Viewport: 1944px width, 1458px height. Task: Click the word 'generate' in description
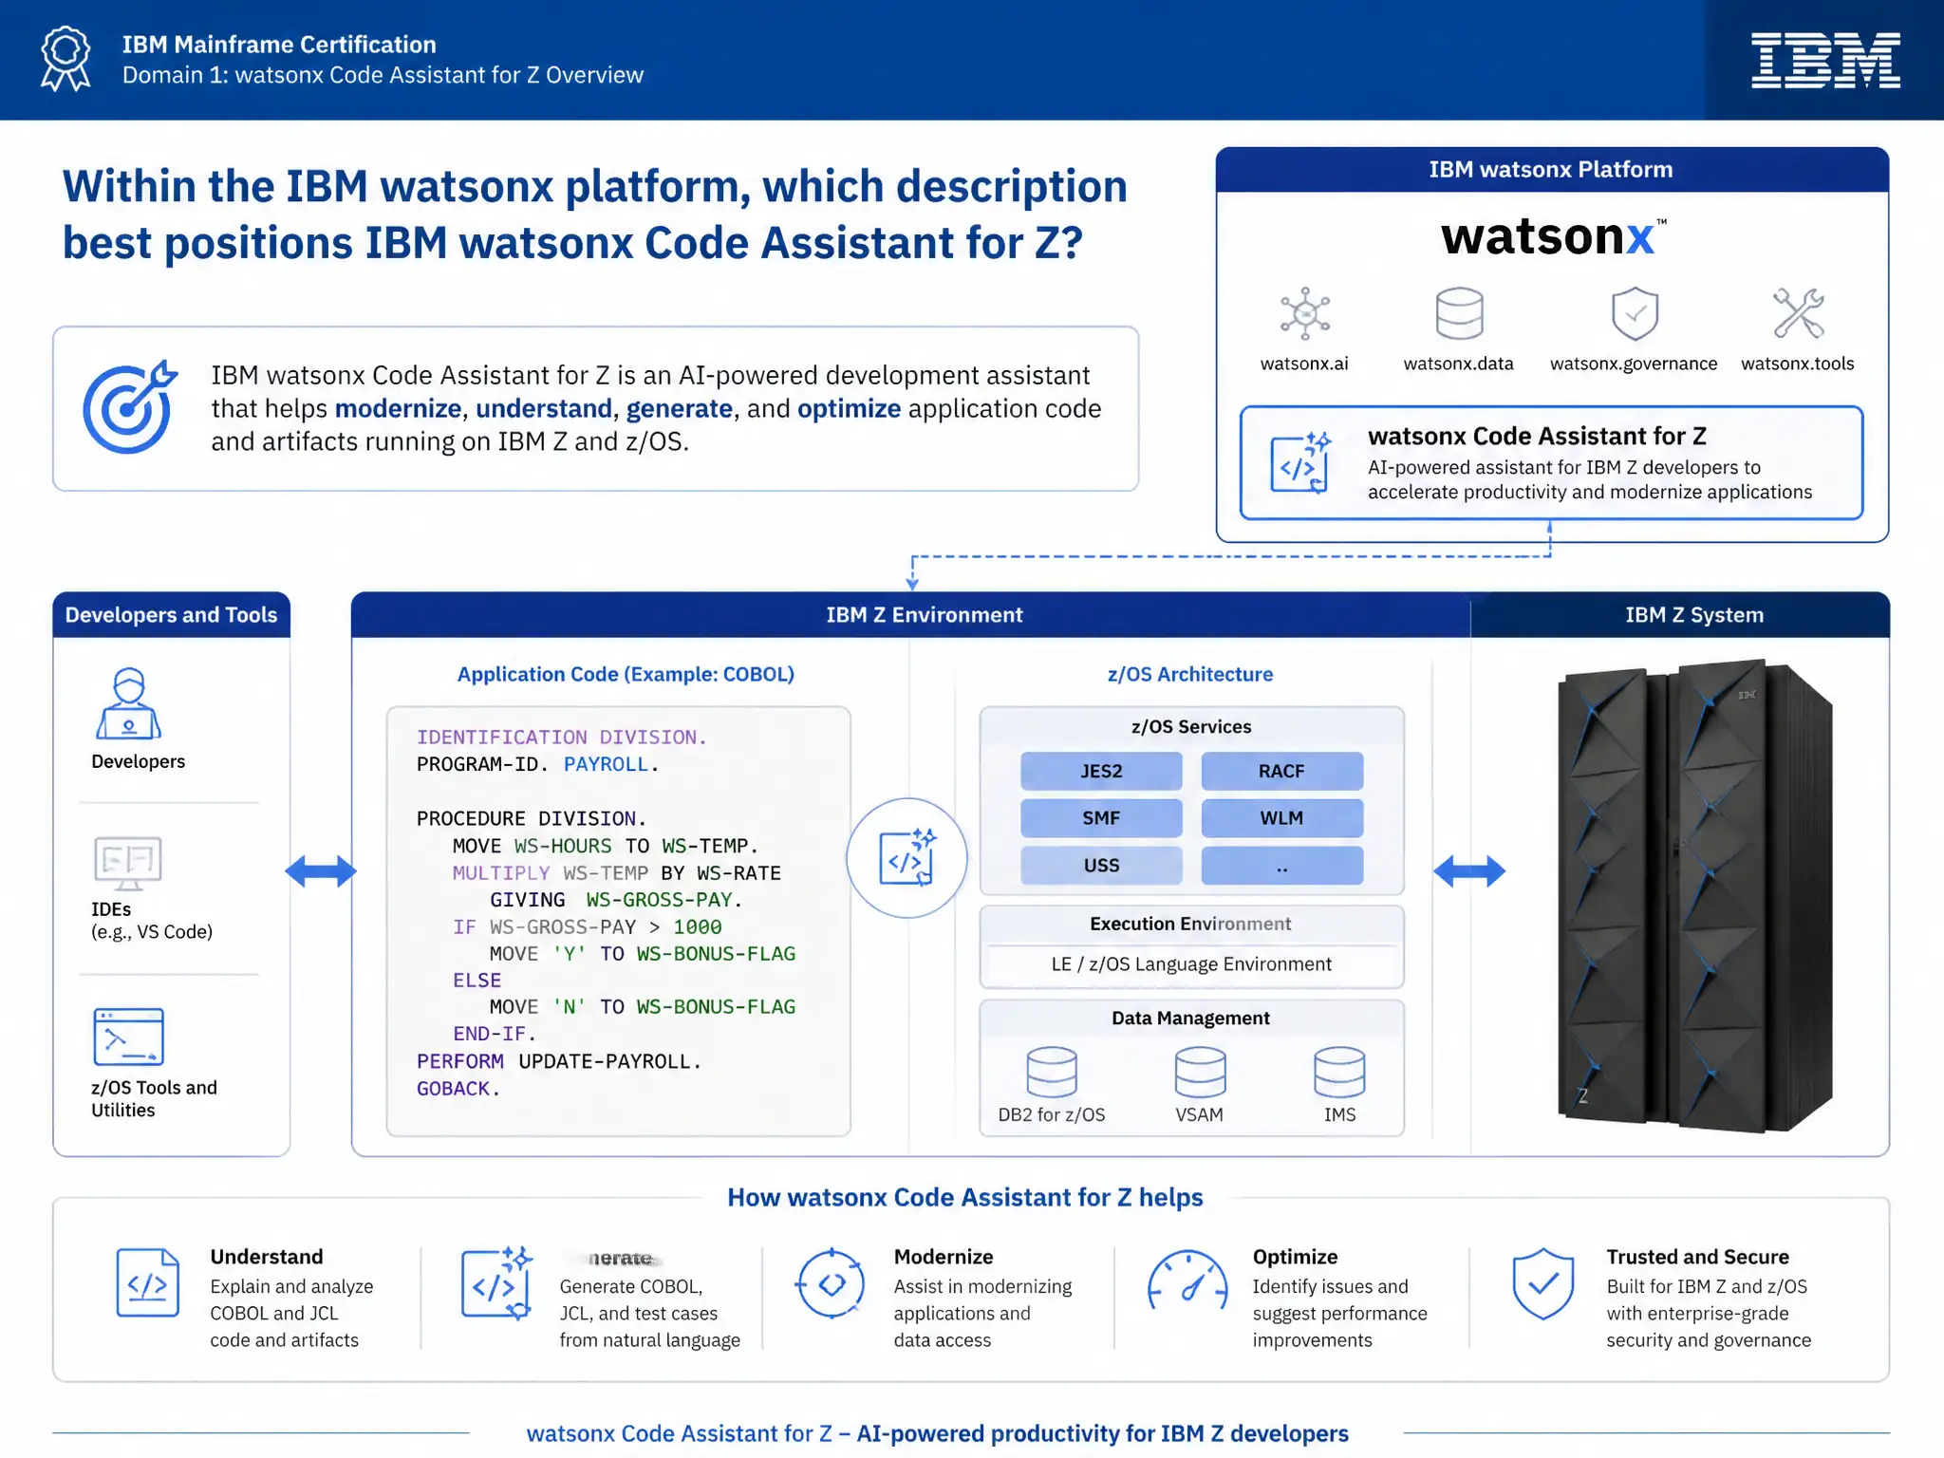(x=680, y=408)
